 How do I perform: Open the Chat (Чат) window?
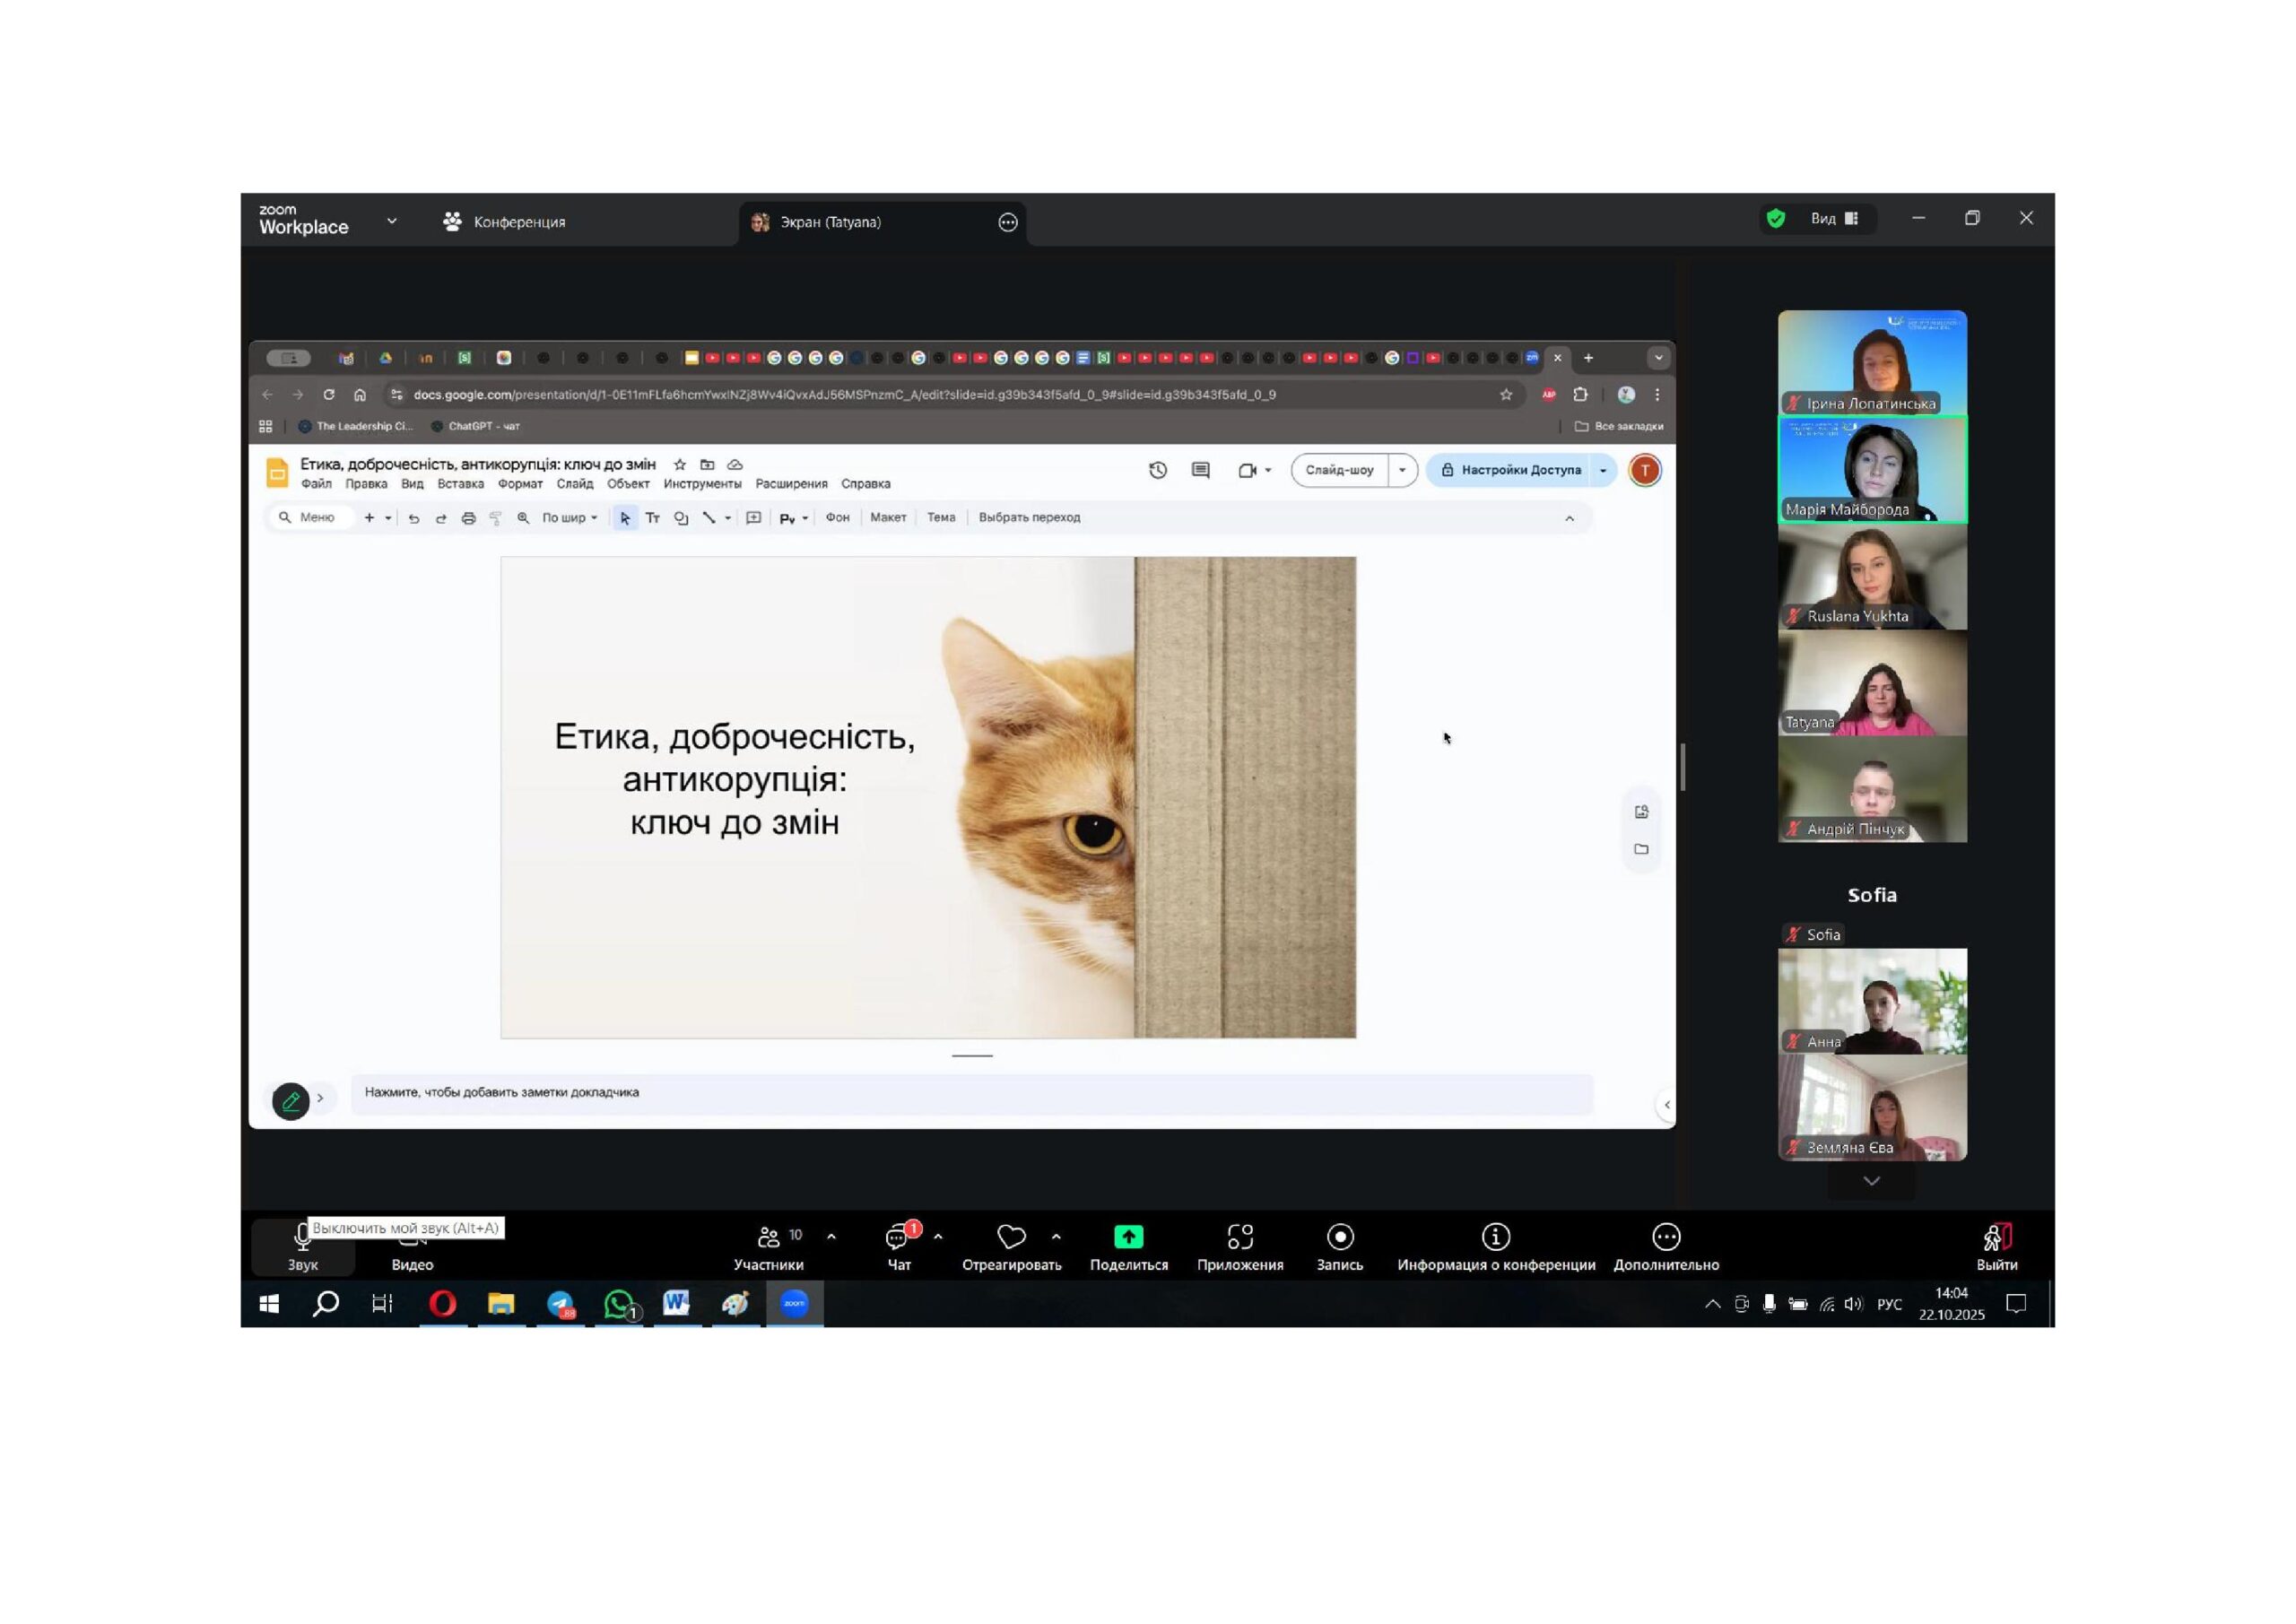tap(898, 1239)
